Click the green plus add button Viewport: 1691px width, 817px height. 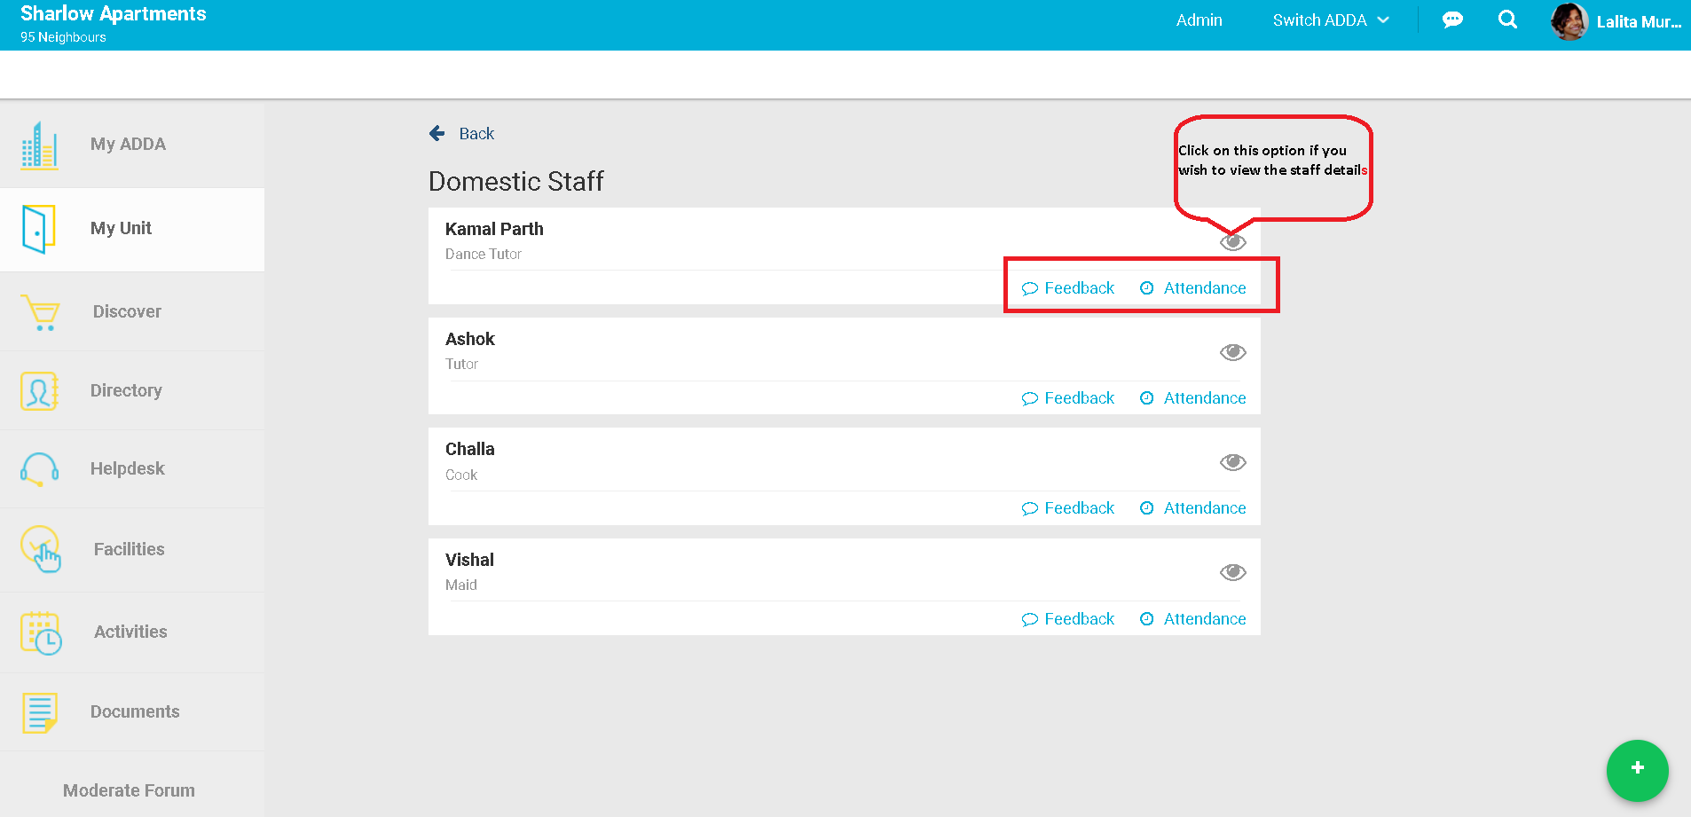click(1638, 770)
